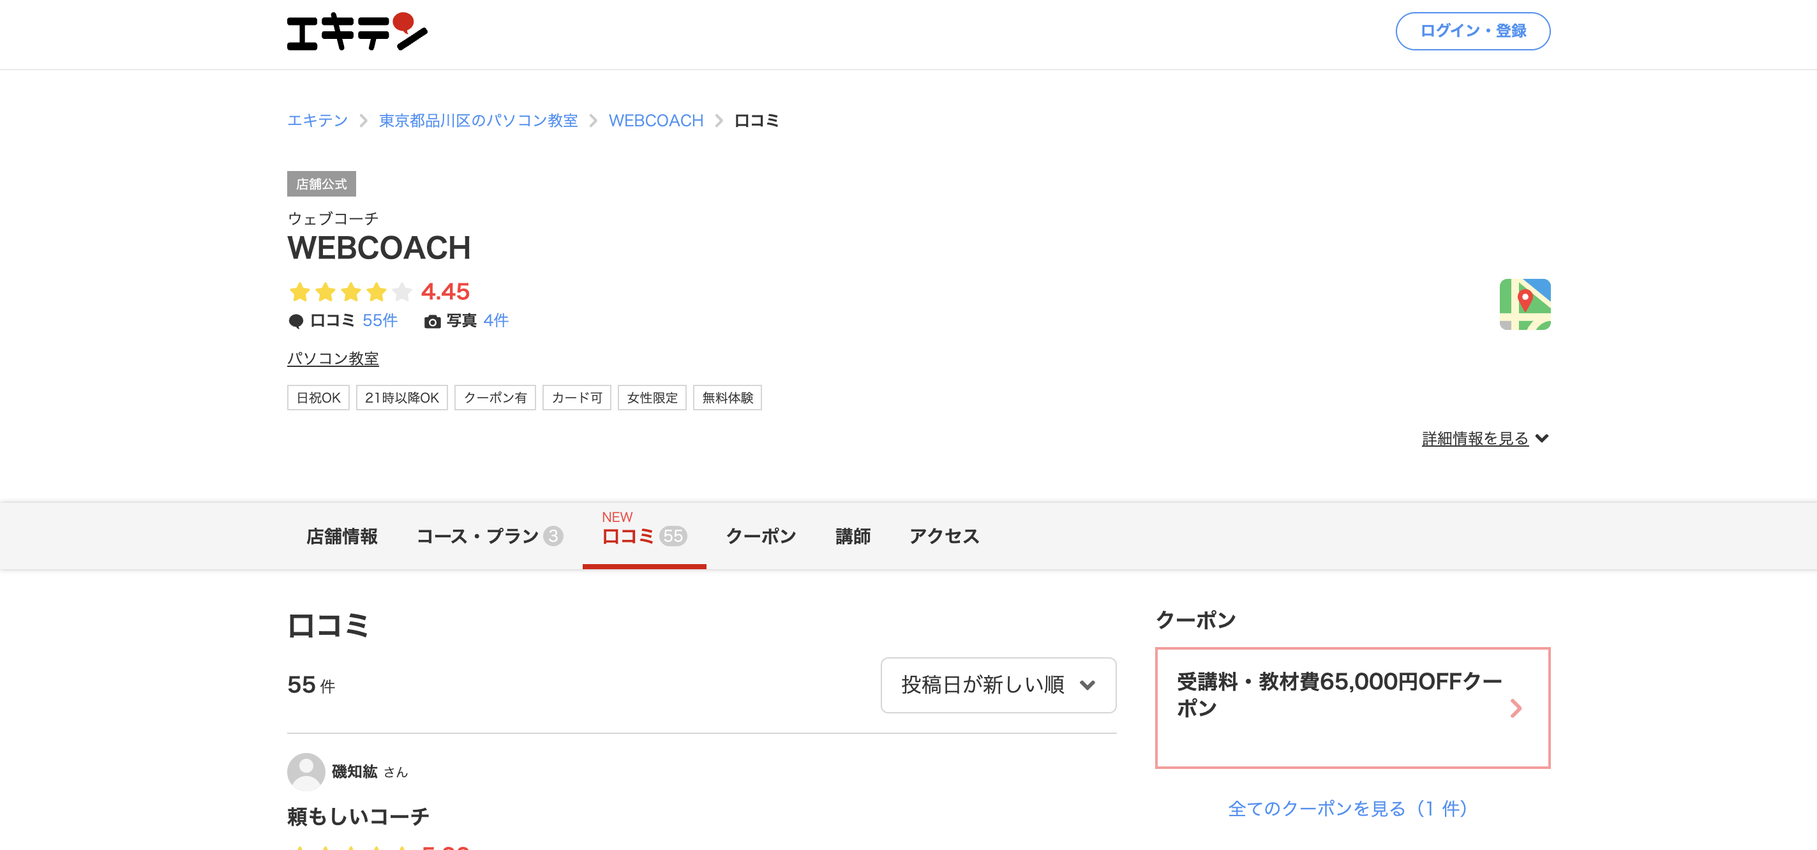Click the WEBCOACH shop title
This screenshot has width=1817, height=850.
pyautogui.click(x=378, y=248)
